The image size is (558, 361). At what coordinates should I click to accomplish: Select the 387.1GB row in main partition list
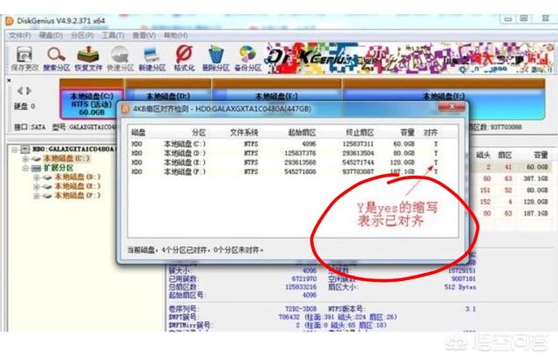(x=512, y=178)
